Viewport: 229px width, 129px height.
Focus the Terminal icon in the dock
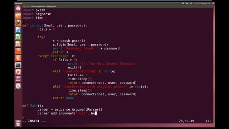tap(18, 65)
